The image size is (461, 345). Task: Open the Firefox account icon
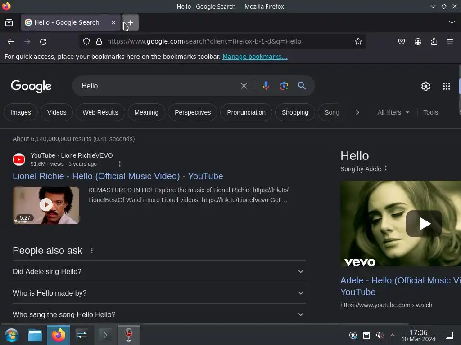[x=418, y=42]
